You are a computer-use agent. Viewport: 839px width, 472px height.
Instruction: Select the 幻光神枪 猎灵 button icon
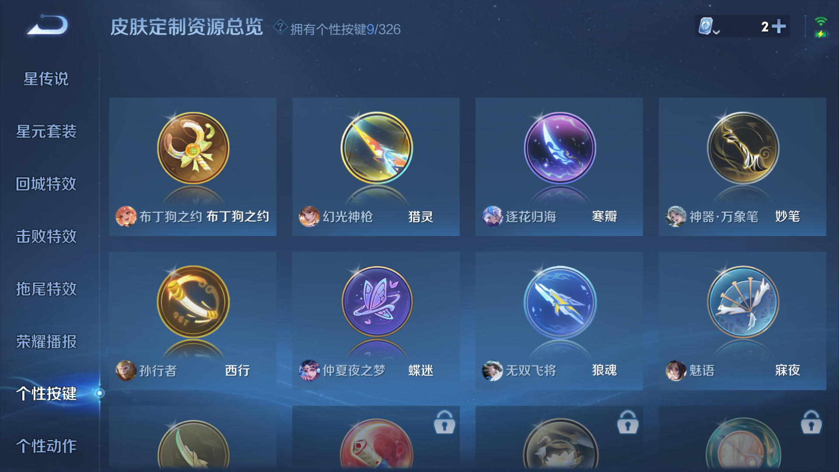coord(376,148)
